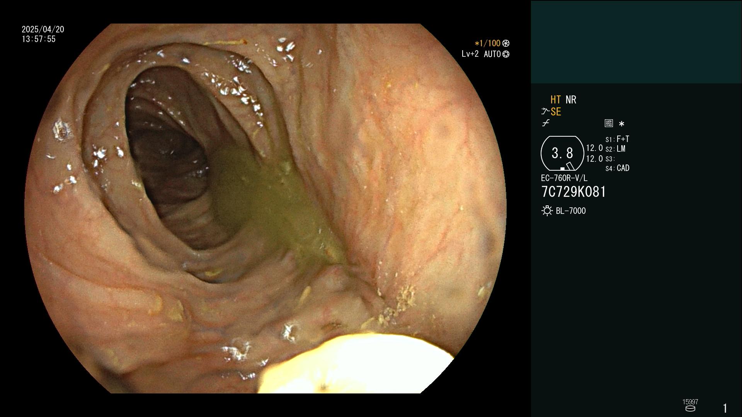Click the upper 12.0 value
The width and height of the screenshot is (742, 417).
pos(594,148)
